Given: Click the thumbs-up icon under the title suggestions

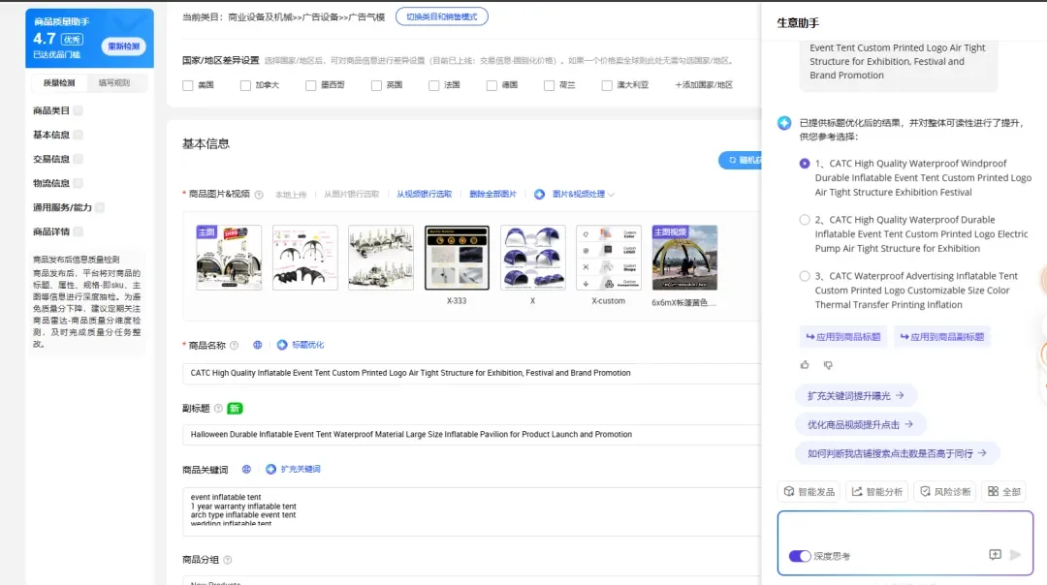Looking at the screenshot, I should pos(805,365).
